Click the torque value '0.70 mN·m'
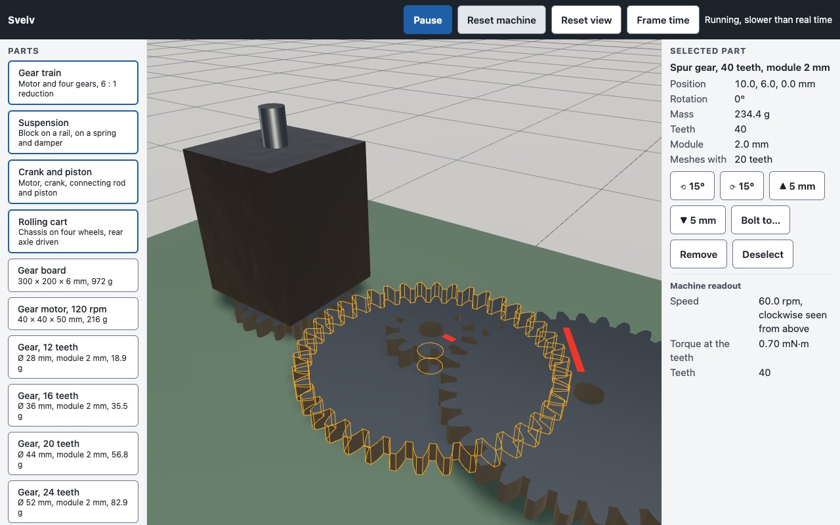Image resolution: width=840 pixels, height=525 pixels. [784, 344]
